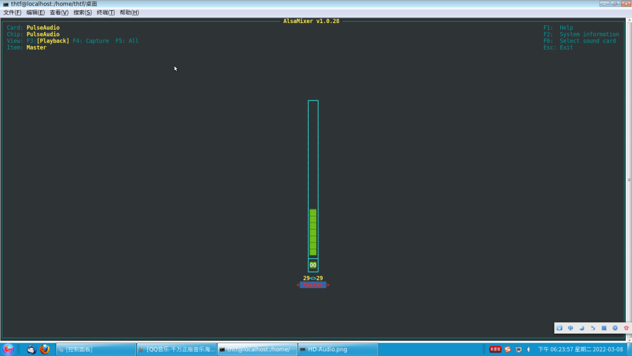The height and width of the screenshot is (356, 632).
Task: Click the volume speaker tray icon
Action: 528,349
